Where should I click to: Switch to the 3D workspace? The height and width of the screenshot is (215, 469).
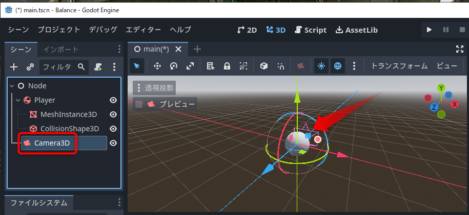coord(276,30)
